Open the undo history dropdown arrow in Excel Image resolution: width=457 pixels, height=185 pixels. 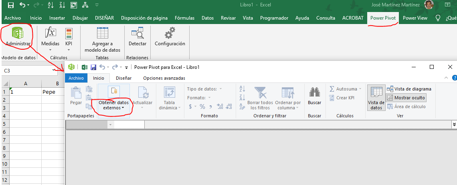[28, 5]
